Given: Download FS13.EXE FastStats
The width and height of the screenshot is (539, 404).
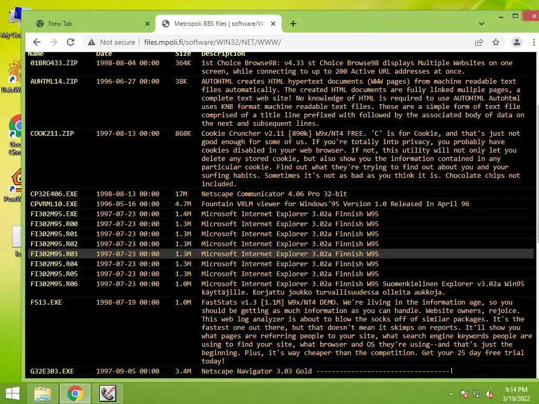Looking at the screenshot, I should (46, 302).
